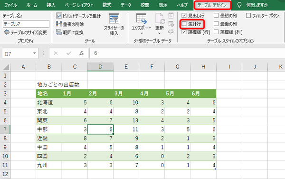
Task: Toggle the フィルター ボタン checkbox
Action: tap(248, 16)
